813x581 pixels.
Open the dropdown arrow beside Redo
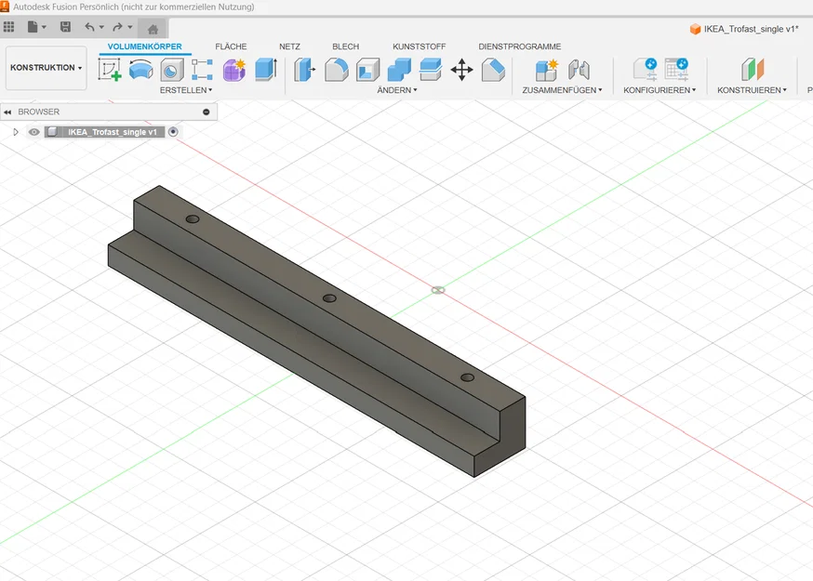click(130, 27)
